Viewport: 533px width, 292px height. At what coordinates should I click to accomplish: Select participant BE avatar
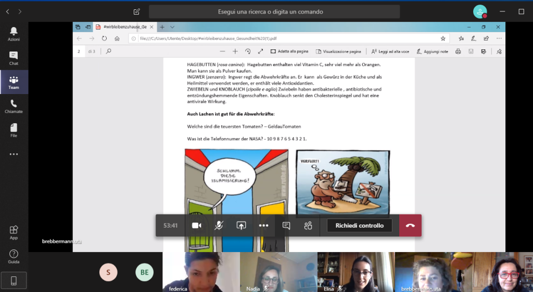pyautogui.click(x=145, y=272)
